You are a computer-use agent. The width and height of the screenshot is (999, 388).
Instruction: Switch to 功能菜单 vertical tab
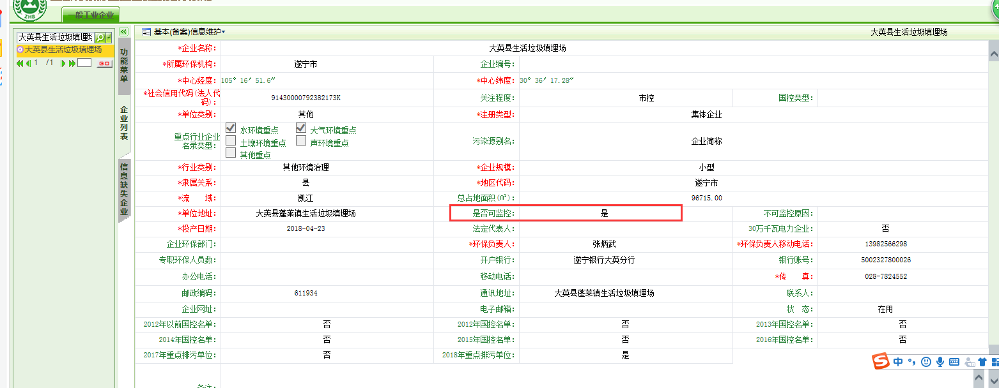(x=124, y=65)
